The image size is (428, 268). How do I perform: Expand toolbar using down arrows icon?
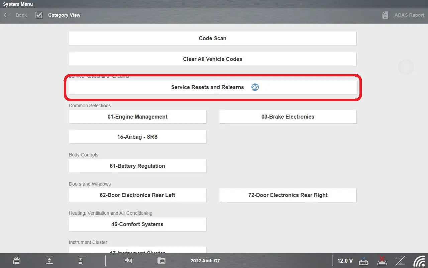[82, 261]
